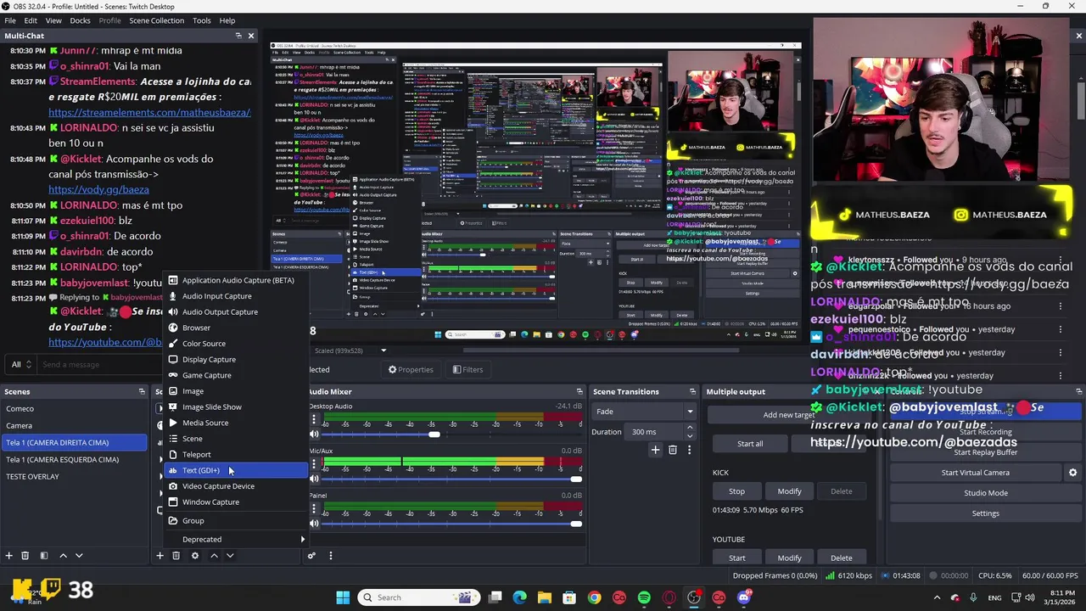Open the Painel audio three-dot menu
The width and height of the screenshot is (1086, 611).
coord(314,507)
